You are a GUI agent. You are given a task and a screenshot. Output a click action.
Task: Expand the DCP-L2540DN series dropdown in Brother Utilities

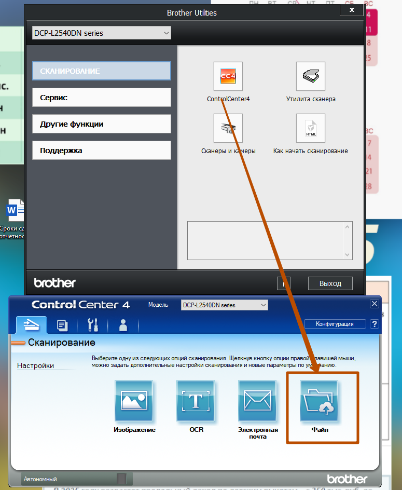[x=102, y=33]
